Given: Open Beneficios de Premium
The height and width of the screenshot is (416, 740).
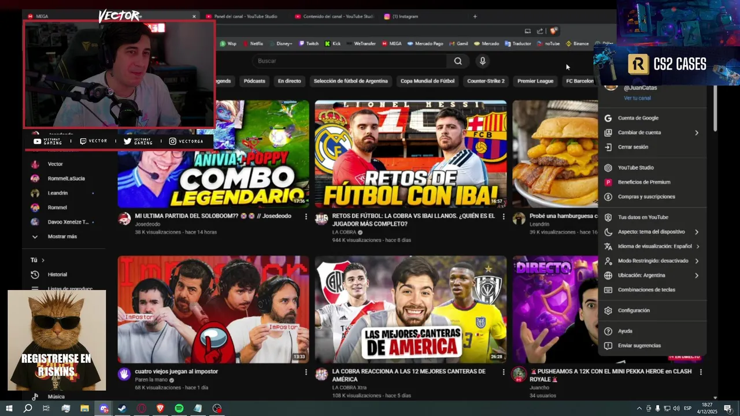Looking at the screenshot, I should click(x=652, y=182).
